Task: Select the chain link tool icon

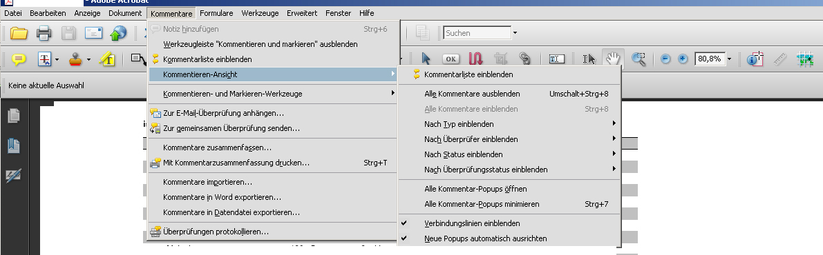Action: click(x=524, y=59)
